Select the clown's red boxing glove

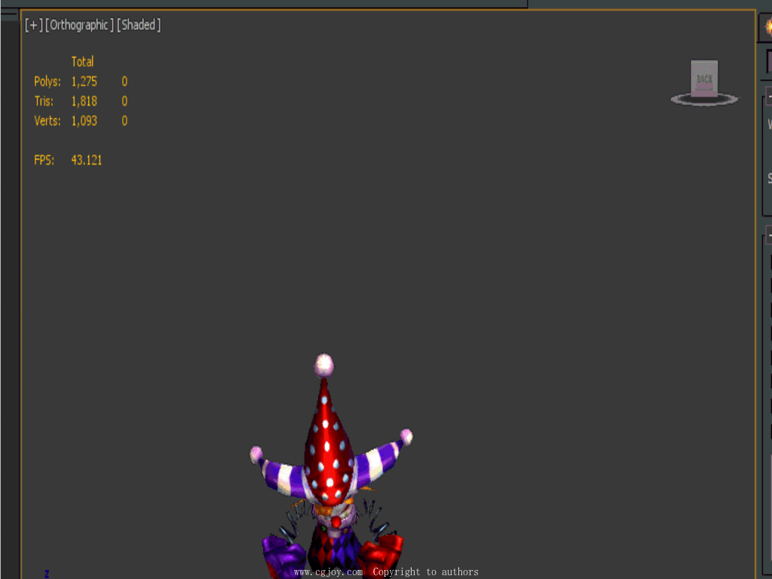click(x=381, y=556)
